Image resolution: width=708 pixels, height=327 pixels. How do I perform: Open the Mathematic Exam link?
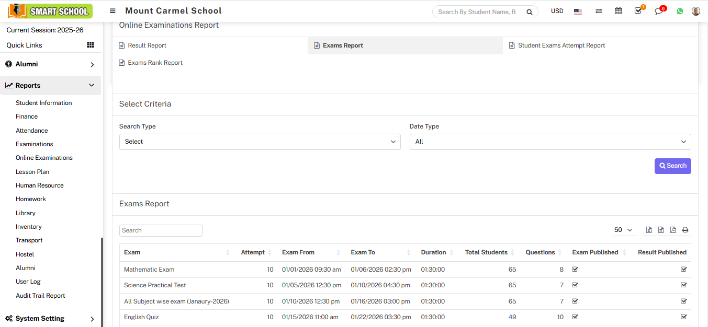[x=149, y=269]
